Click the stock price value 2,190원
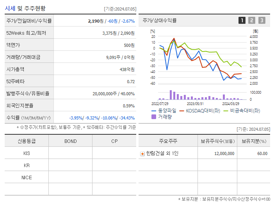 coord(96,21)
